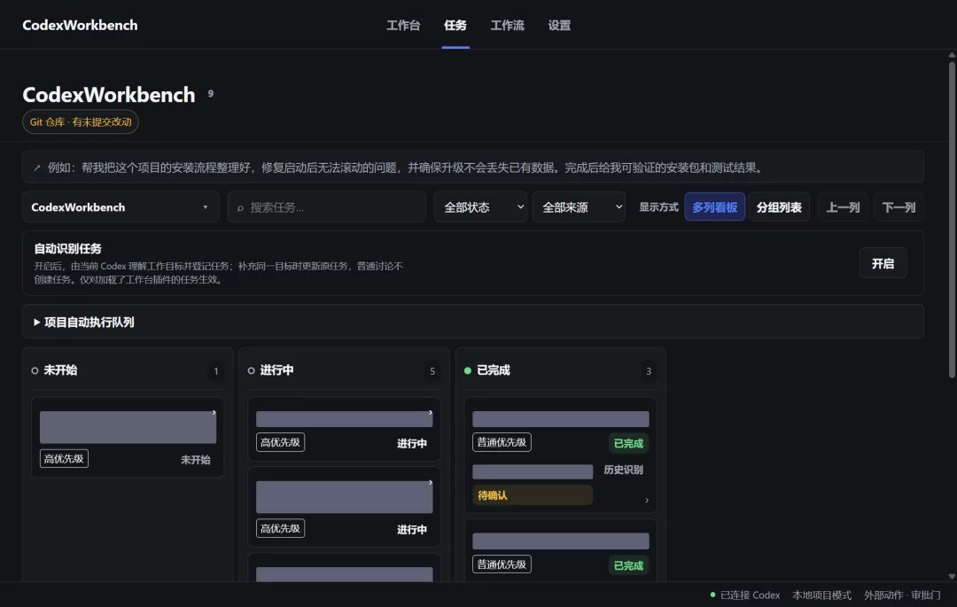Open the 全部状态 filter dropdown
957x607 pixels.
tap(480, 207)
